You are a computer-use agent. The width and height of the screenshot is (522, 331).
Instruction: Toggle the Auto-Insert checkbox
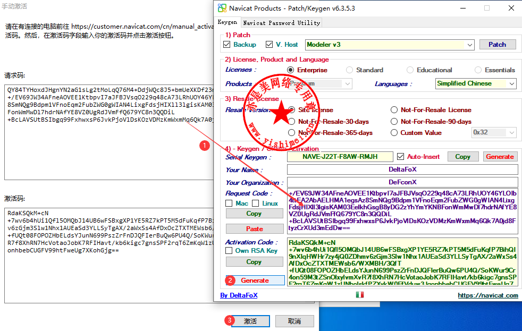coord(400,156)
